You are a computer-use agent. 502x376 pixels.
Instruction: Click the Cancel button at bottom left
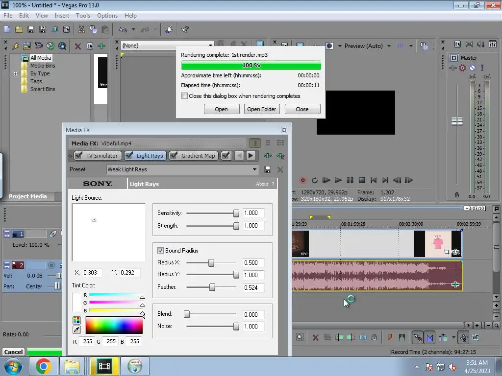point(13,352)
